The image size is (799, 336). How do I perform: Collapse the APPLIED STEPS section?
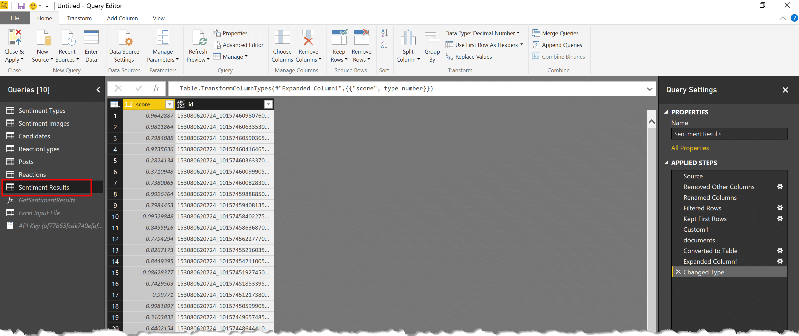[x=666, y=163]
